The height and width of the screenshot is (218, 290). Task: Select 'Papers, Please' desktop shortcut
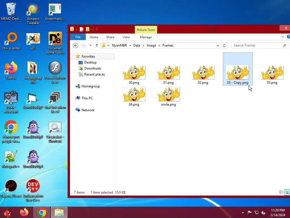tap(11, 189)
